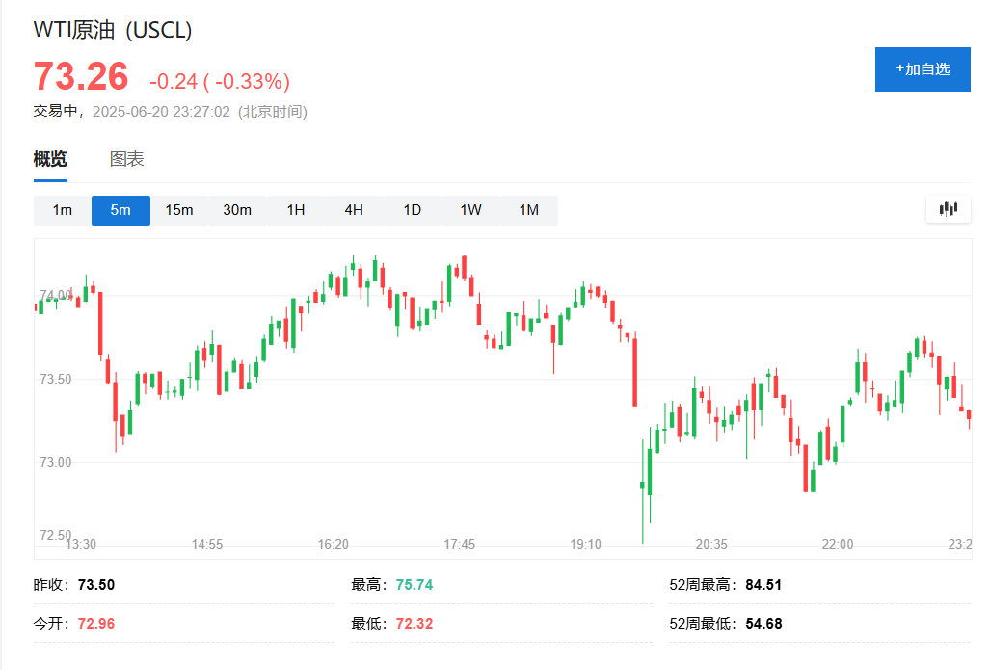Switch to 1W weekly view
Screen dimensions: 990x670
click(470, 210)
